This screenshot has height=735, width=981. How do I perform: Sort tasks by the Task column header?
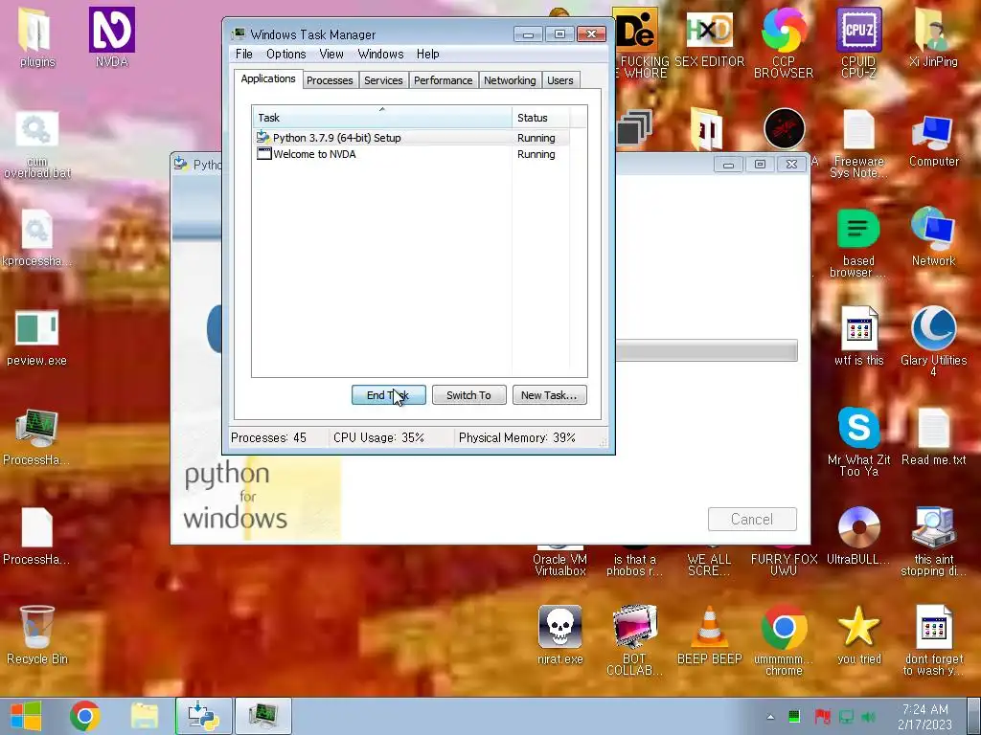coord(381,118)
